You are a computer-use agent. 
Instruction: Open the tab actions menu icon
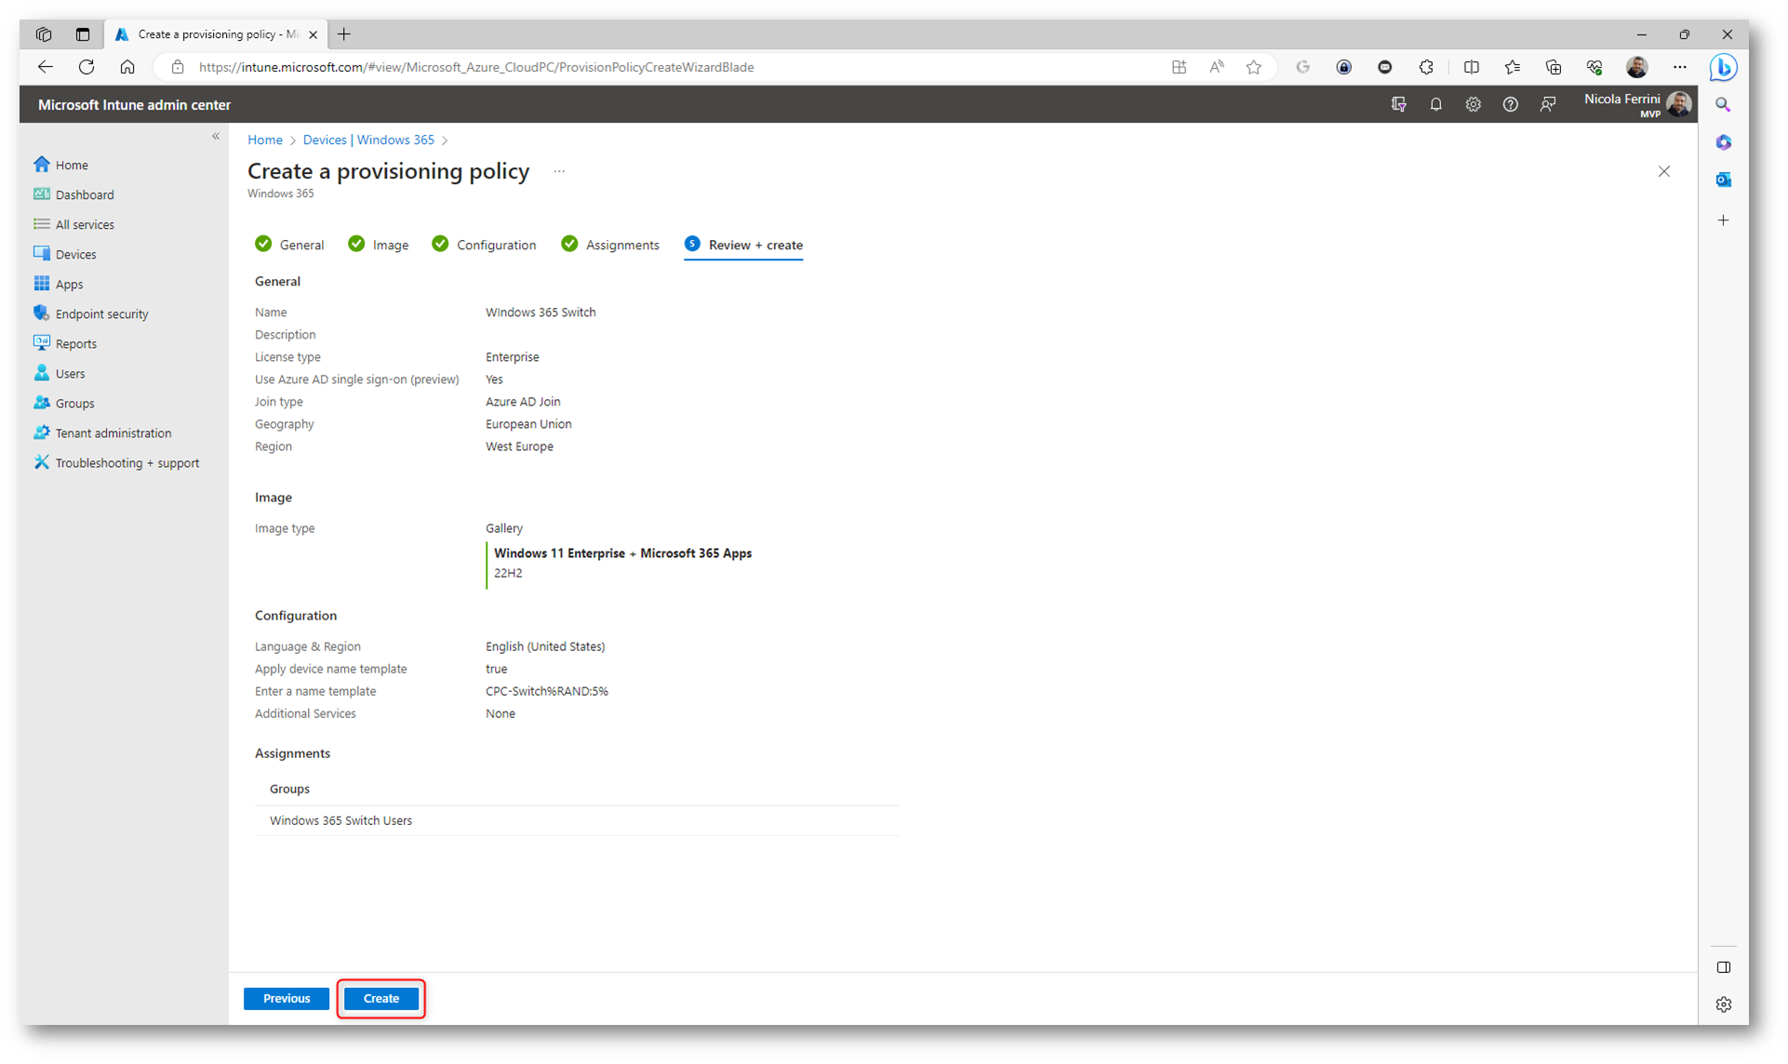(x=83, y=34)
